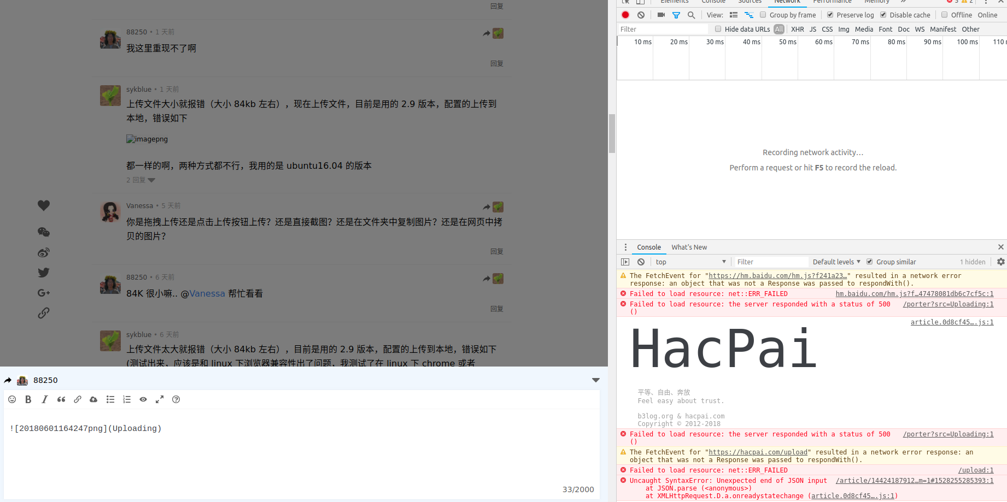Viewport: 1007px width, 502px height.
Task: Select the Console drawer tab
Action: point(649,247)
